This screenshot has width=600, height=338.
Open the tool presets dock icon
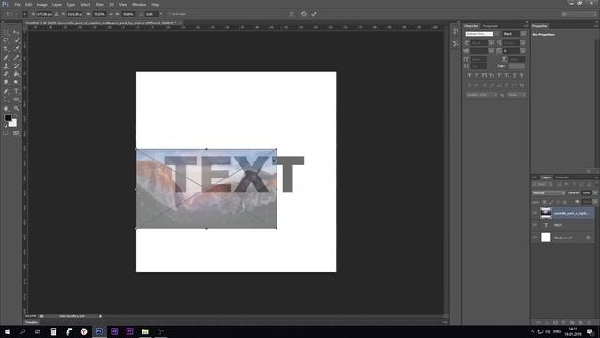[456, 44]
